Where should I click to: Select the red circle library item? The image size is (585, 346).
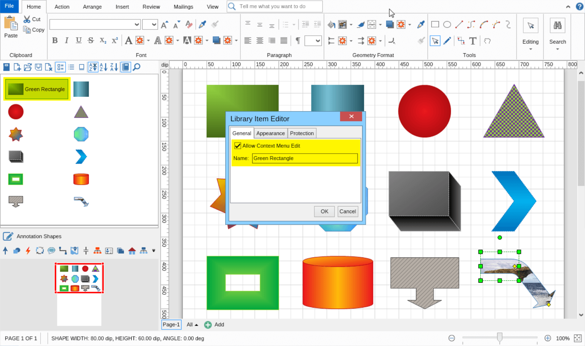pos(16,112)
